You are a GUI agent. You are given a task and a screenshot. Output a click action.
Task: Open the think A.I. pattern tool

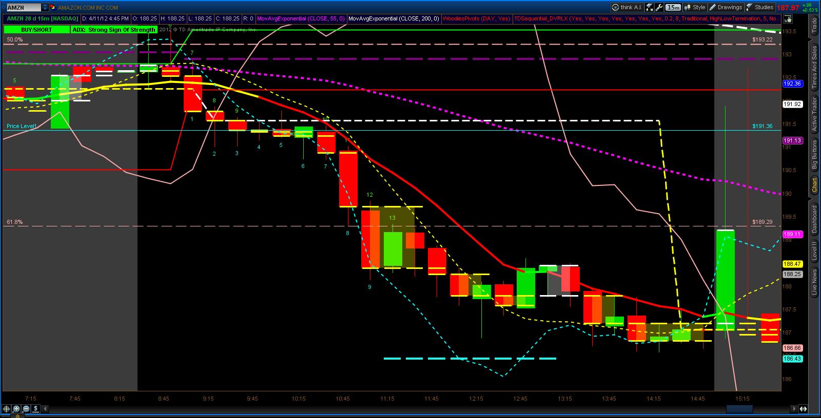(x=627, y=7)
